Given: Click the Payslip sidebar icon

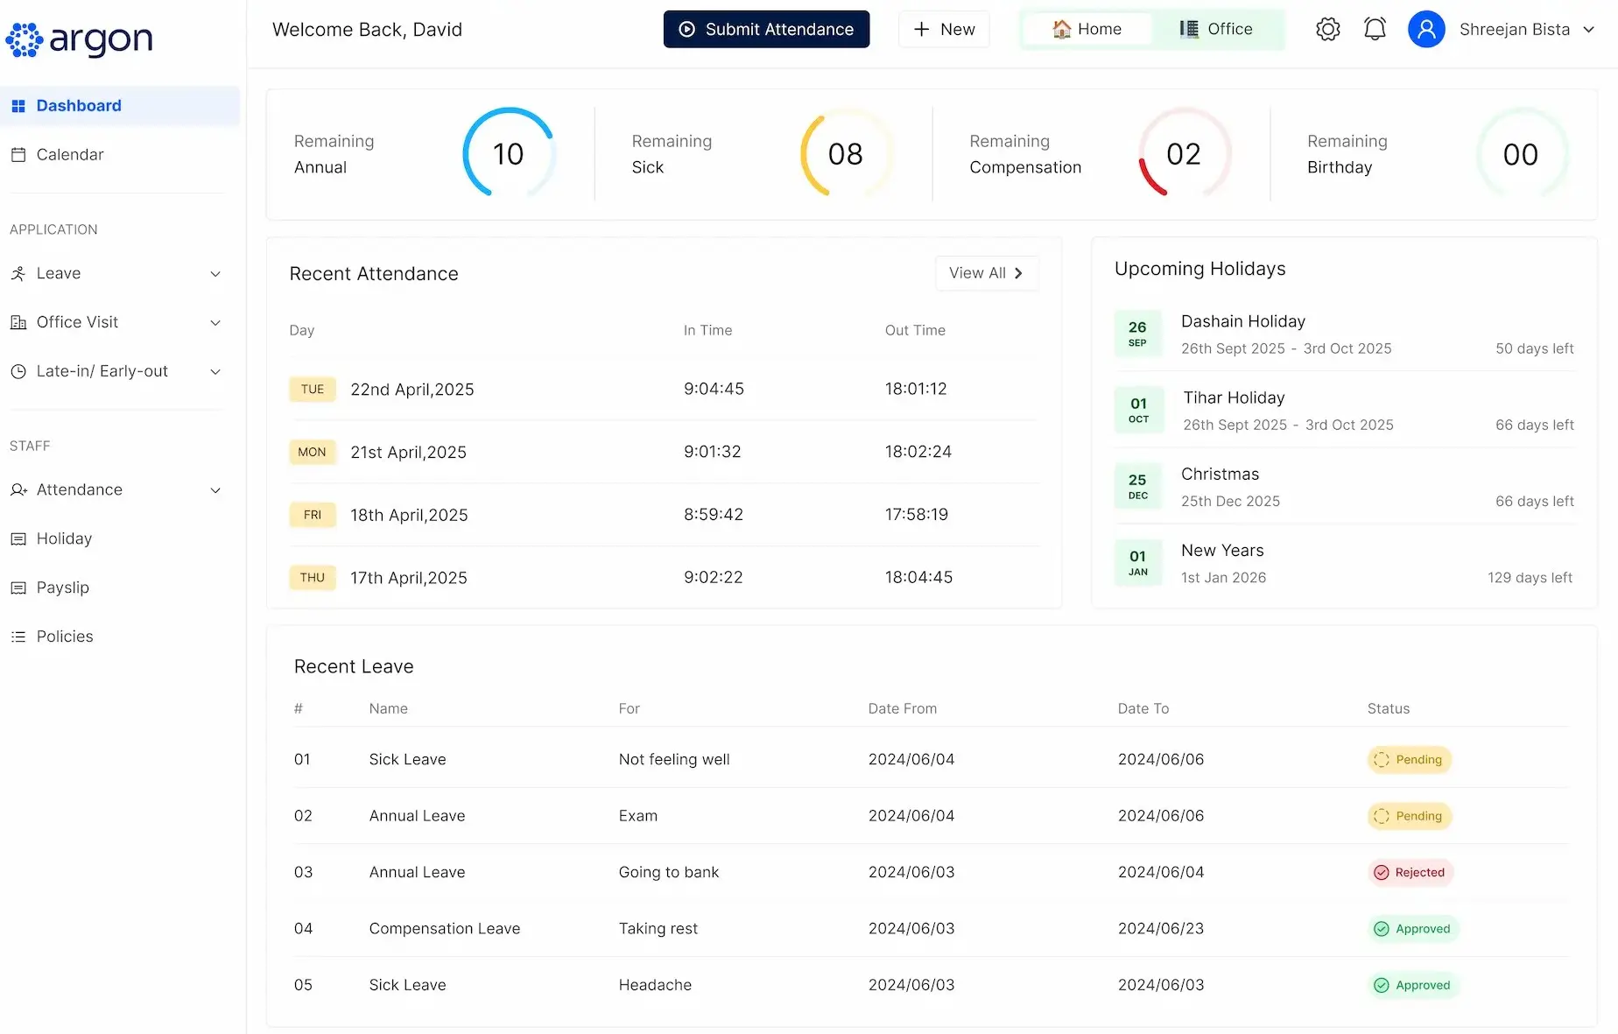Looking at the screenshot, I should tap(18, 587).
